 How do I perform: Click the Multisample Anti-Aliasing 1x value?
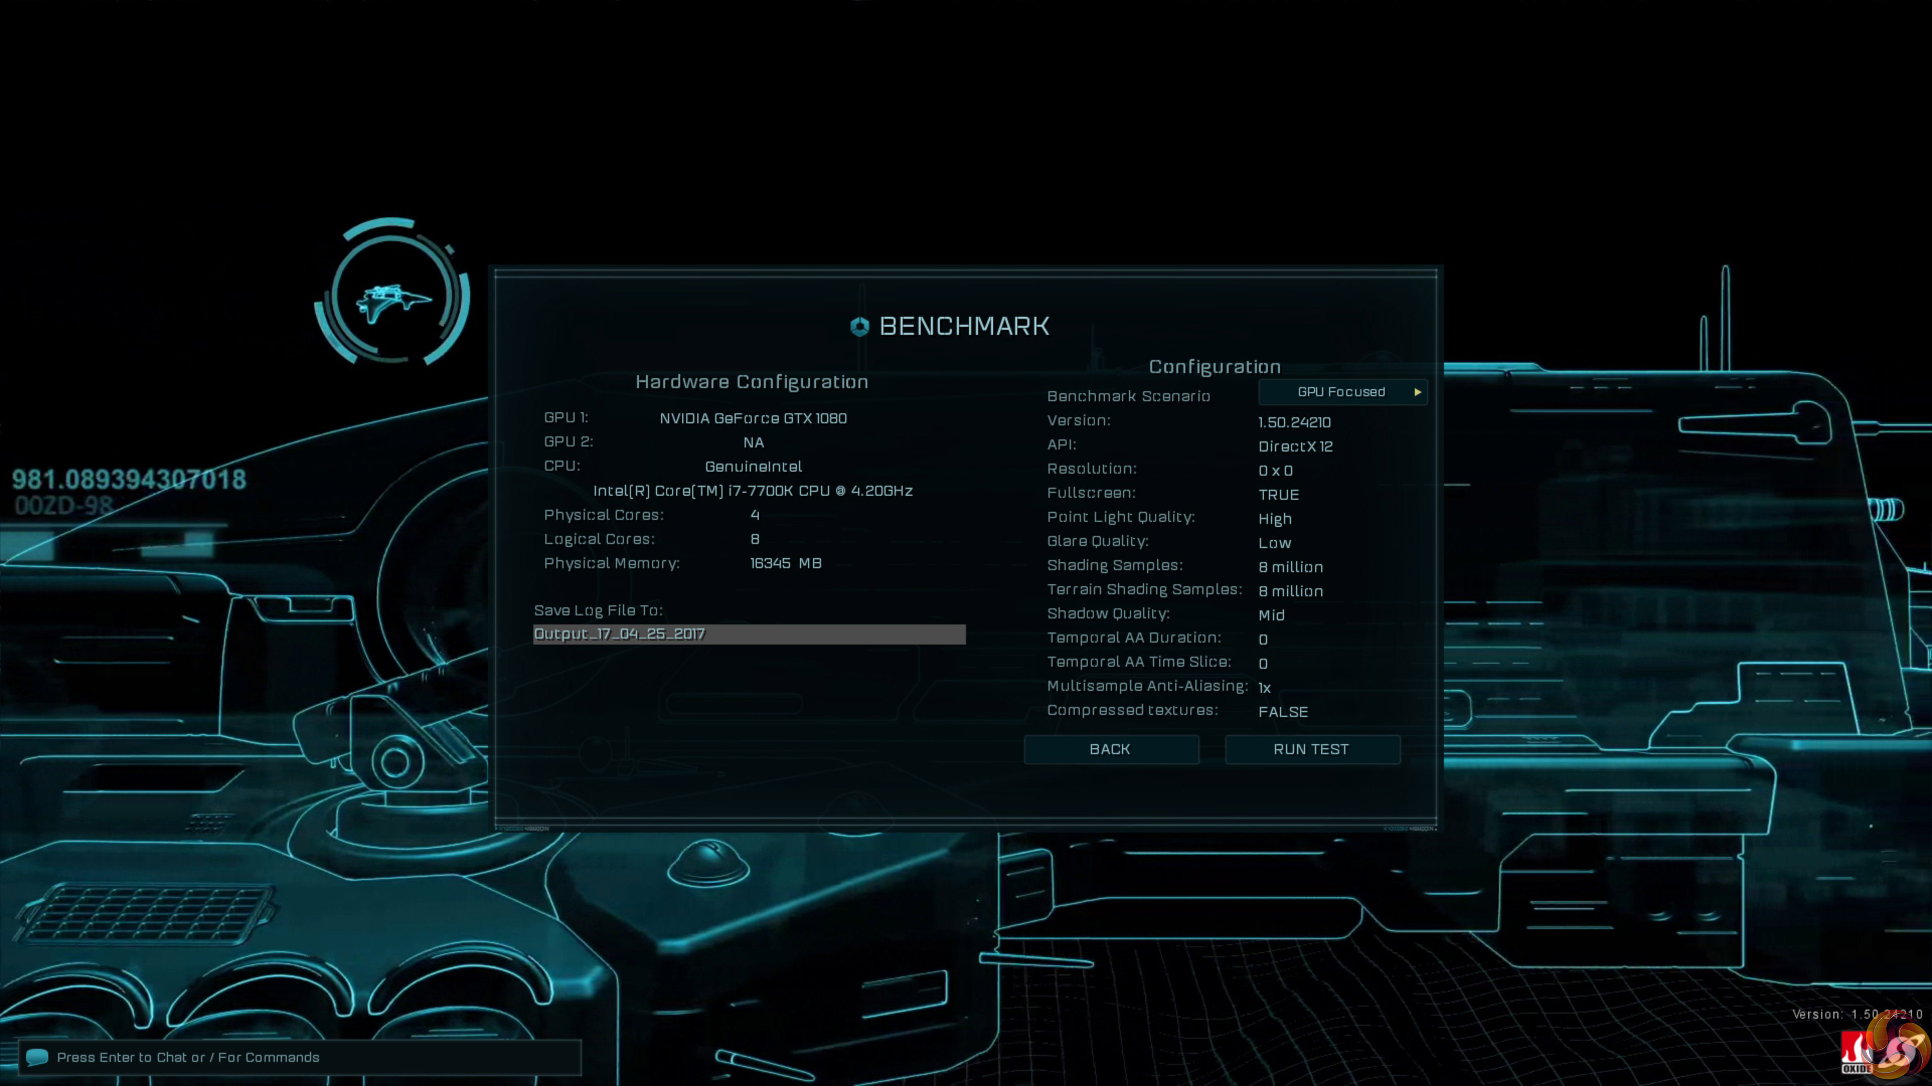[1264, 688]
